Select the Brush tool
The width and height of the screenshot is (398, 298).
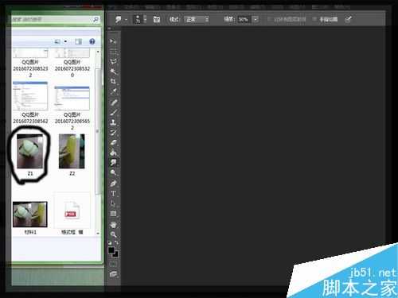[x=113, y=112]
